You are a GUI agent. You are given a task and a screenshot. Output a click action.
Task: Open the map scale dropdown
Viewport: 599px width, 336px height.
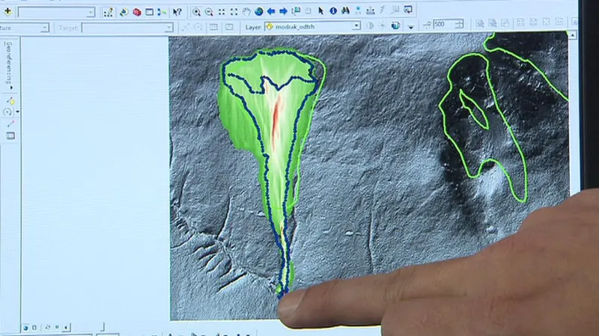pos(91,12)
